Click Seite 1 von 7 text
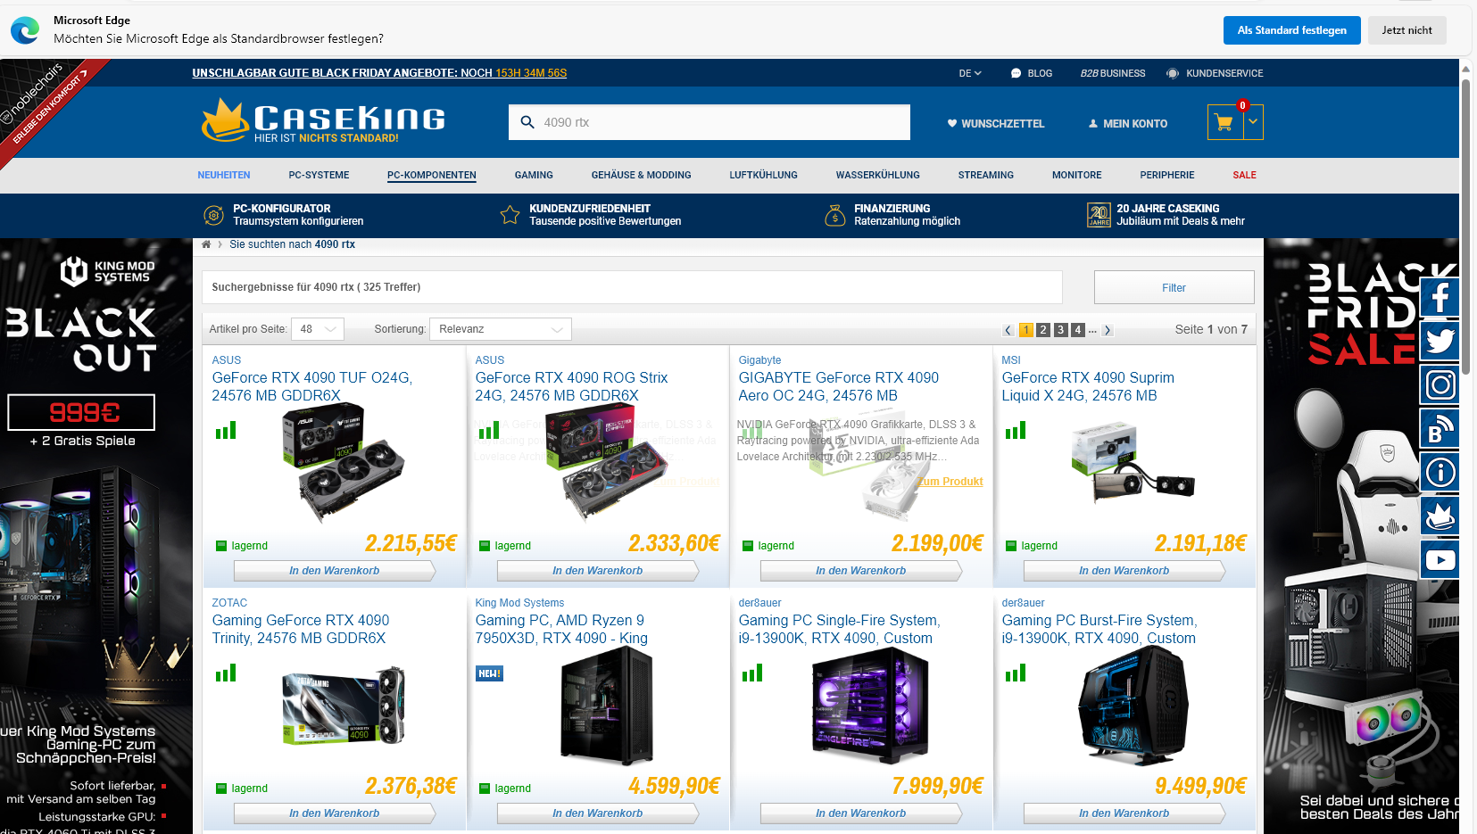The height and width of the screenshot is (834, 1477). [x=1211, y=329]
